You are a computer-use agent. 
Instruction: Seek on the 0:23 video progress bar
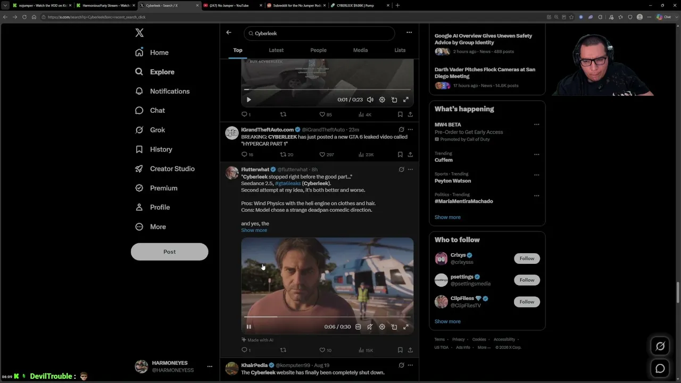point(327,89)
